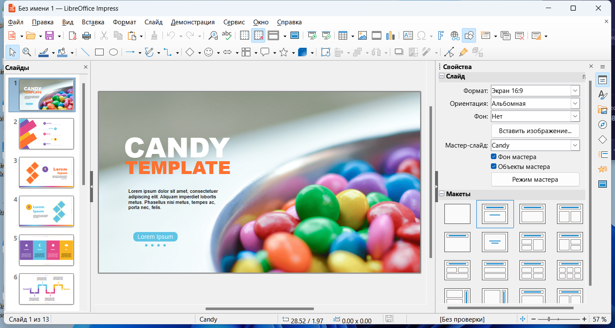Toggle the Show Draw Functions button
615x328 pixels.
[x=468, y=36]
